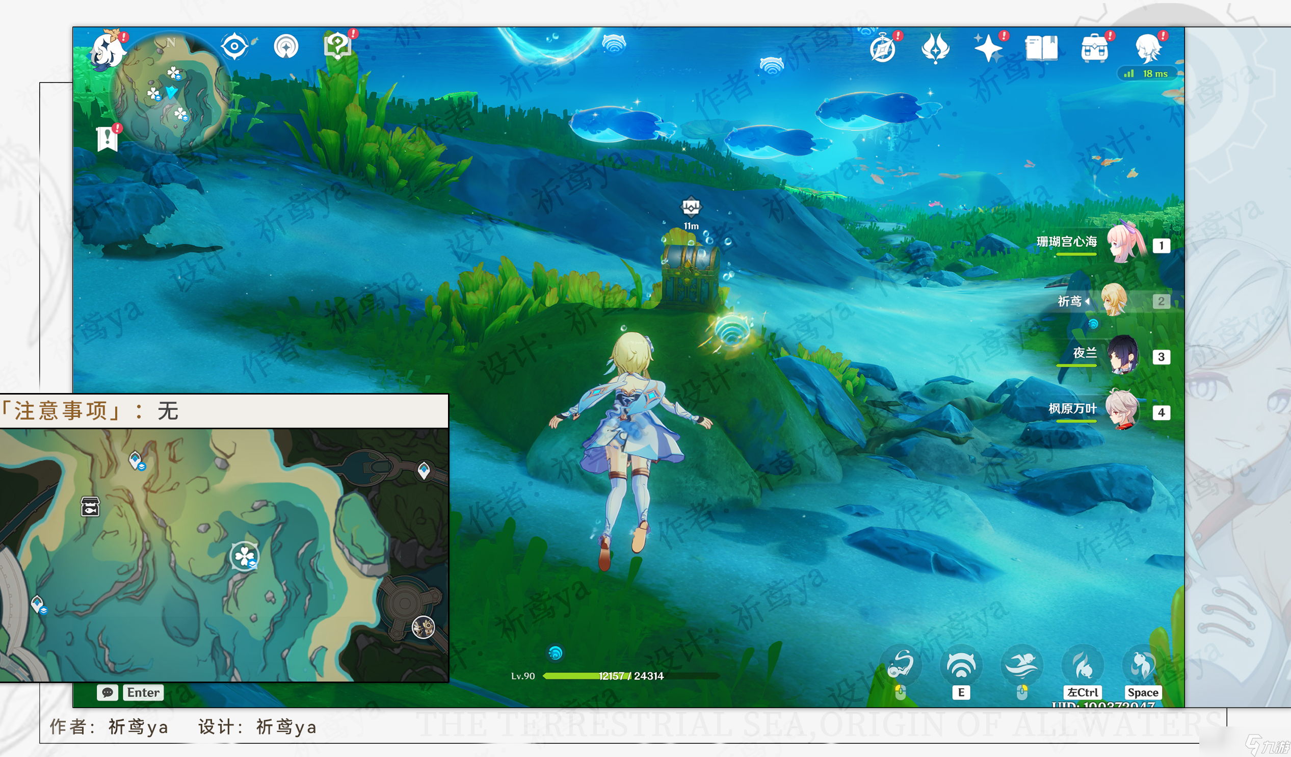Viewport: 1291px width, 757px height.
Task: Click the quest bookmark exclamation icon
Action: tap(107, 139)
